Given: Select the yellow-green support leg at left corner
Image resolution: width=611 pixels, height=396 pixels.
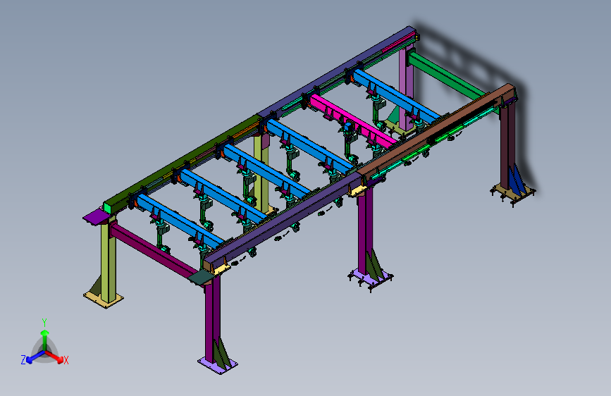Looking at the screenshot, I should tap(109, 259).
